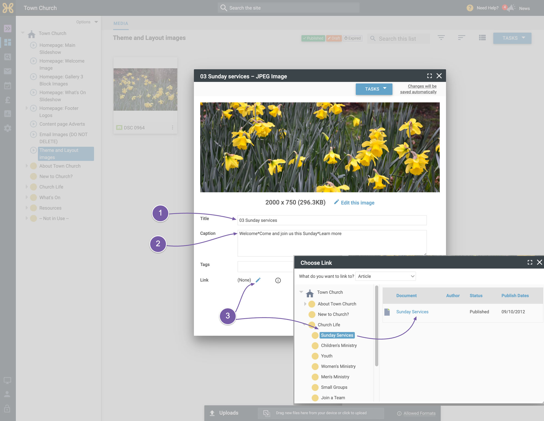This screenshot has height=421, width=544.
Task: Click the filter icon beside Search this list
Action: point(441,38)
